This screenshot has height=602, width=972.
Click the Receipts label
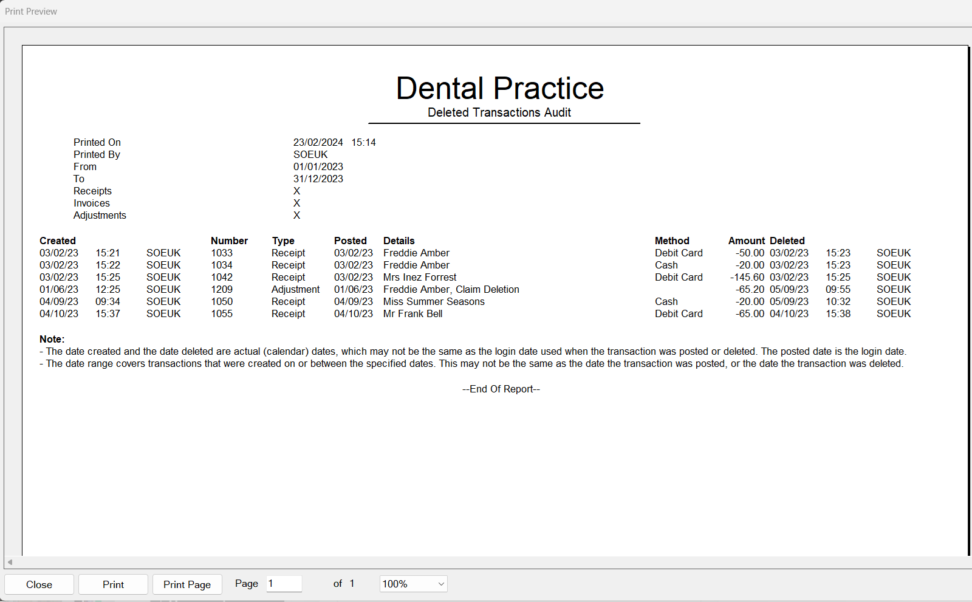(x=92, y=191)
